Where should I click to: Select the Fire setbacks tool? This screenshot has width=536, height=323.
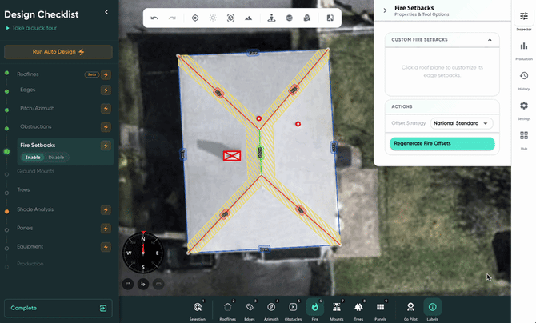point(315,309)
